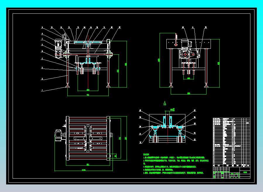Click the title block at drawing corner

(x=231, y=173)
